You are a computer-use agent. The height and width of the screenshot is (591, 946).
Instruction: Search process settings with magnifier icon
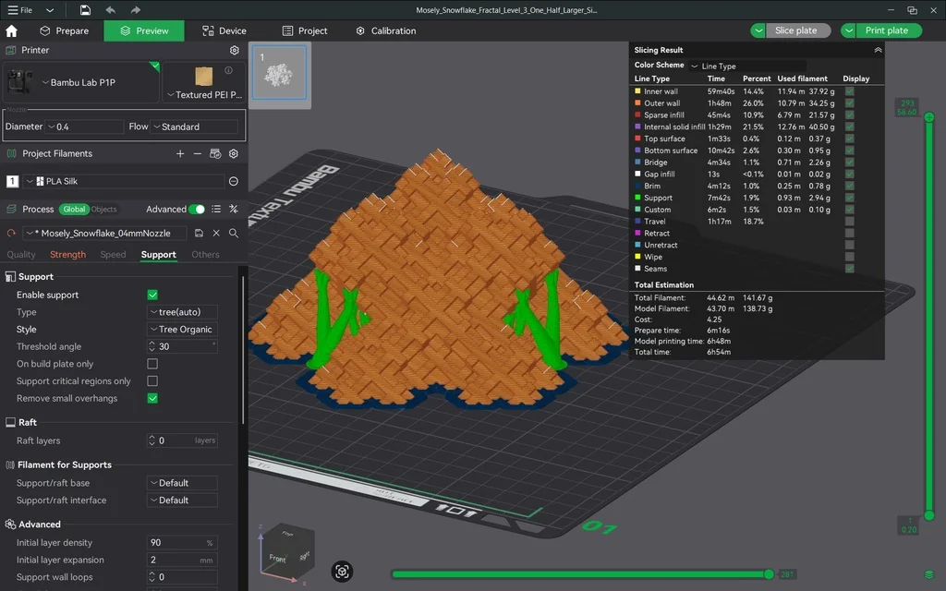pyautogui.click(x=234, y=234)
